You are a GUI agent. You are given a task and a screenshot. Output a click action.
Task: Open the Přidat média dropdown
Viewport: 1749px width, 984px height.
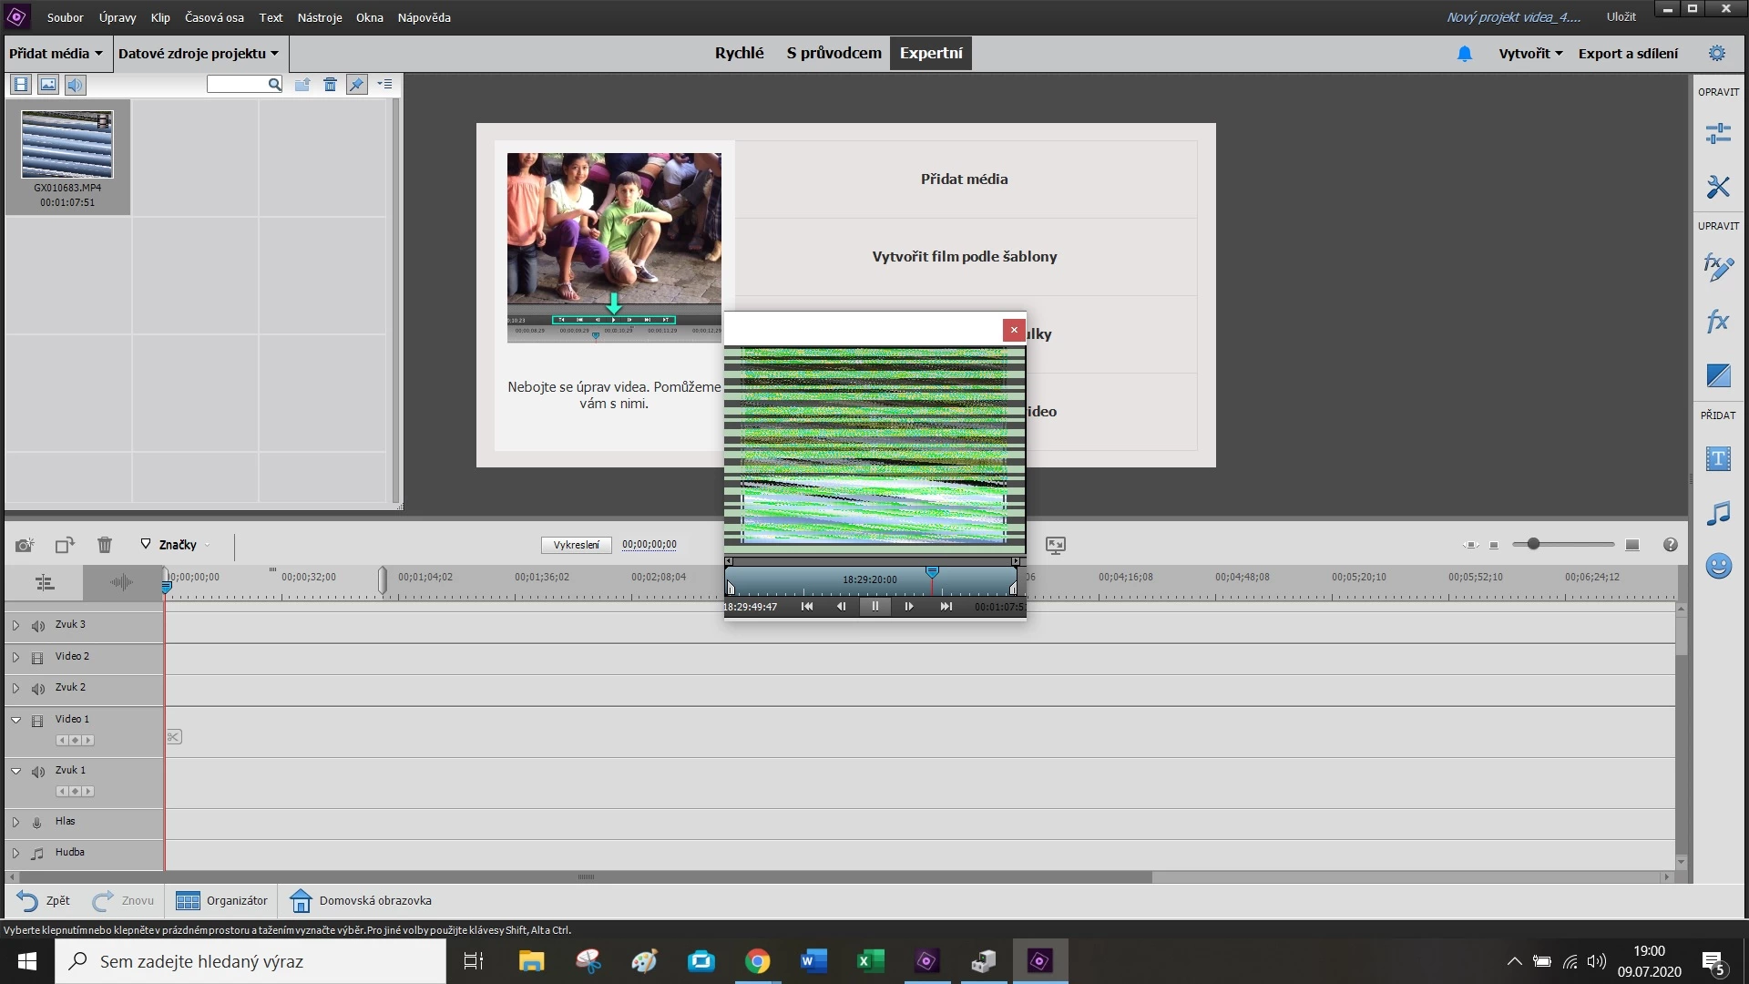pyautogui.click(x=56, y=53)
